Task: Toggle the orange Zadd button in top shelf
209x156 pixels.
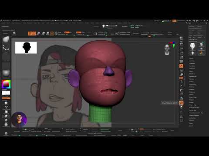Action: 79,32
